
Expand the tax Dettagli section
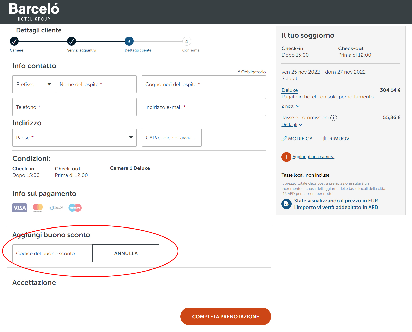tap(292, 125)
